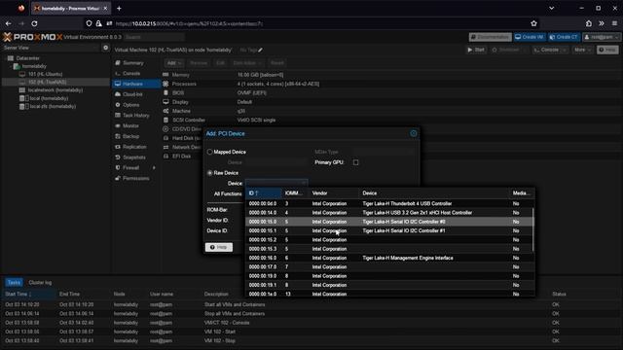
Task: Choose device row 0000:00:16.0 Management Engine Interface
Action: pyautogui.click(x=389, y=258)
